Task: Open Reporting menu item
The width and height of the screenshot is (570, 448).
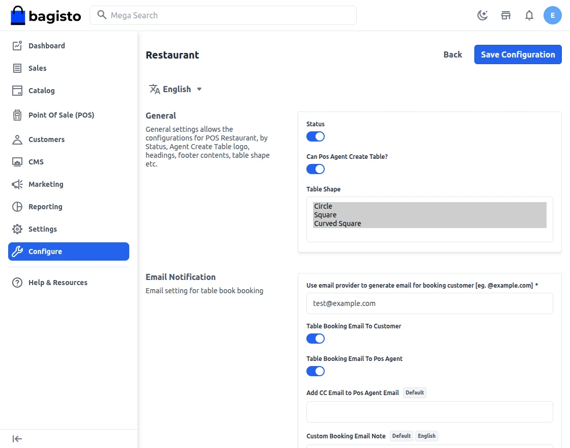Action: click(x=68, y=207)
